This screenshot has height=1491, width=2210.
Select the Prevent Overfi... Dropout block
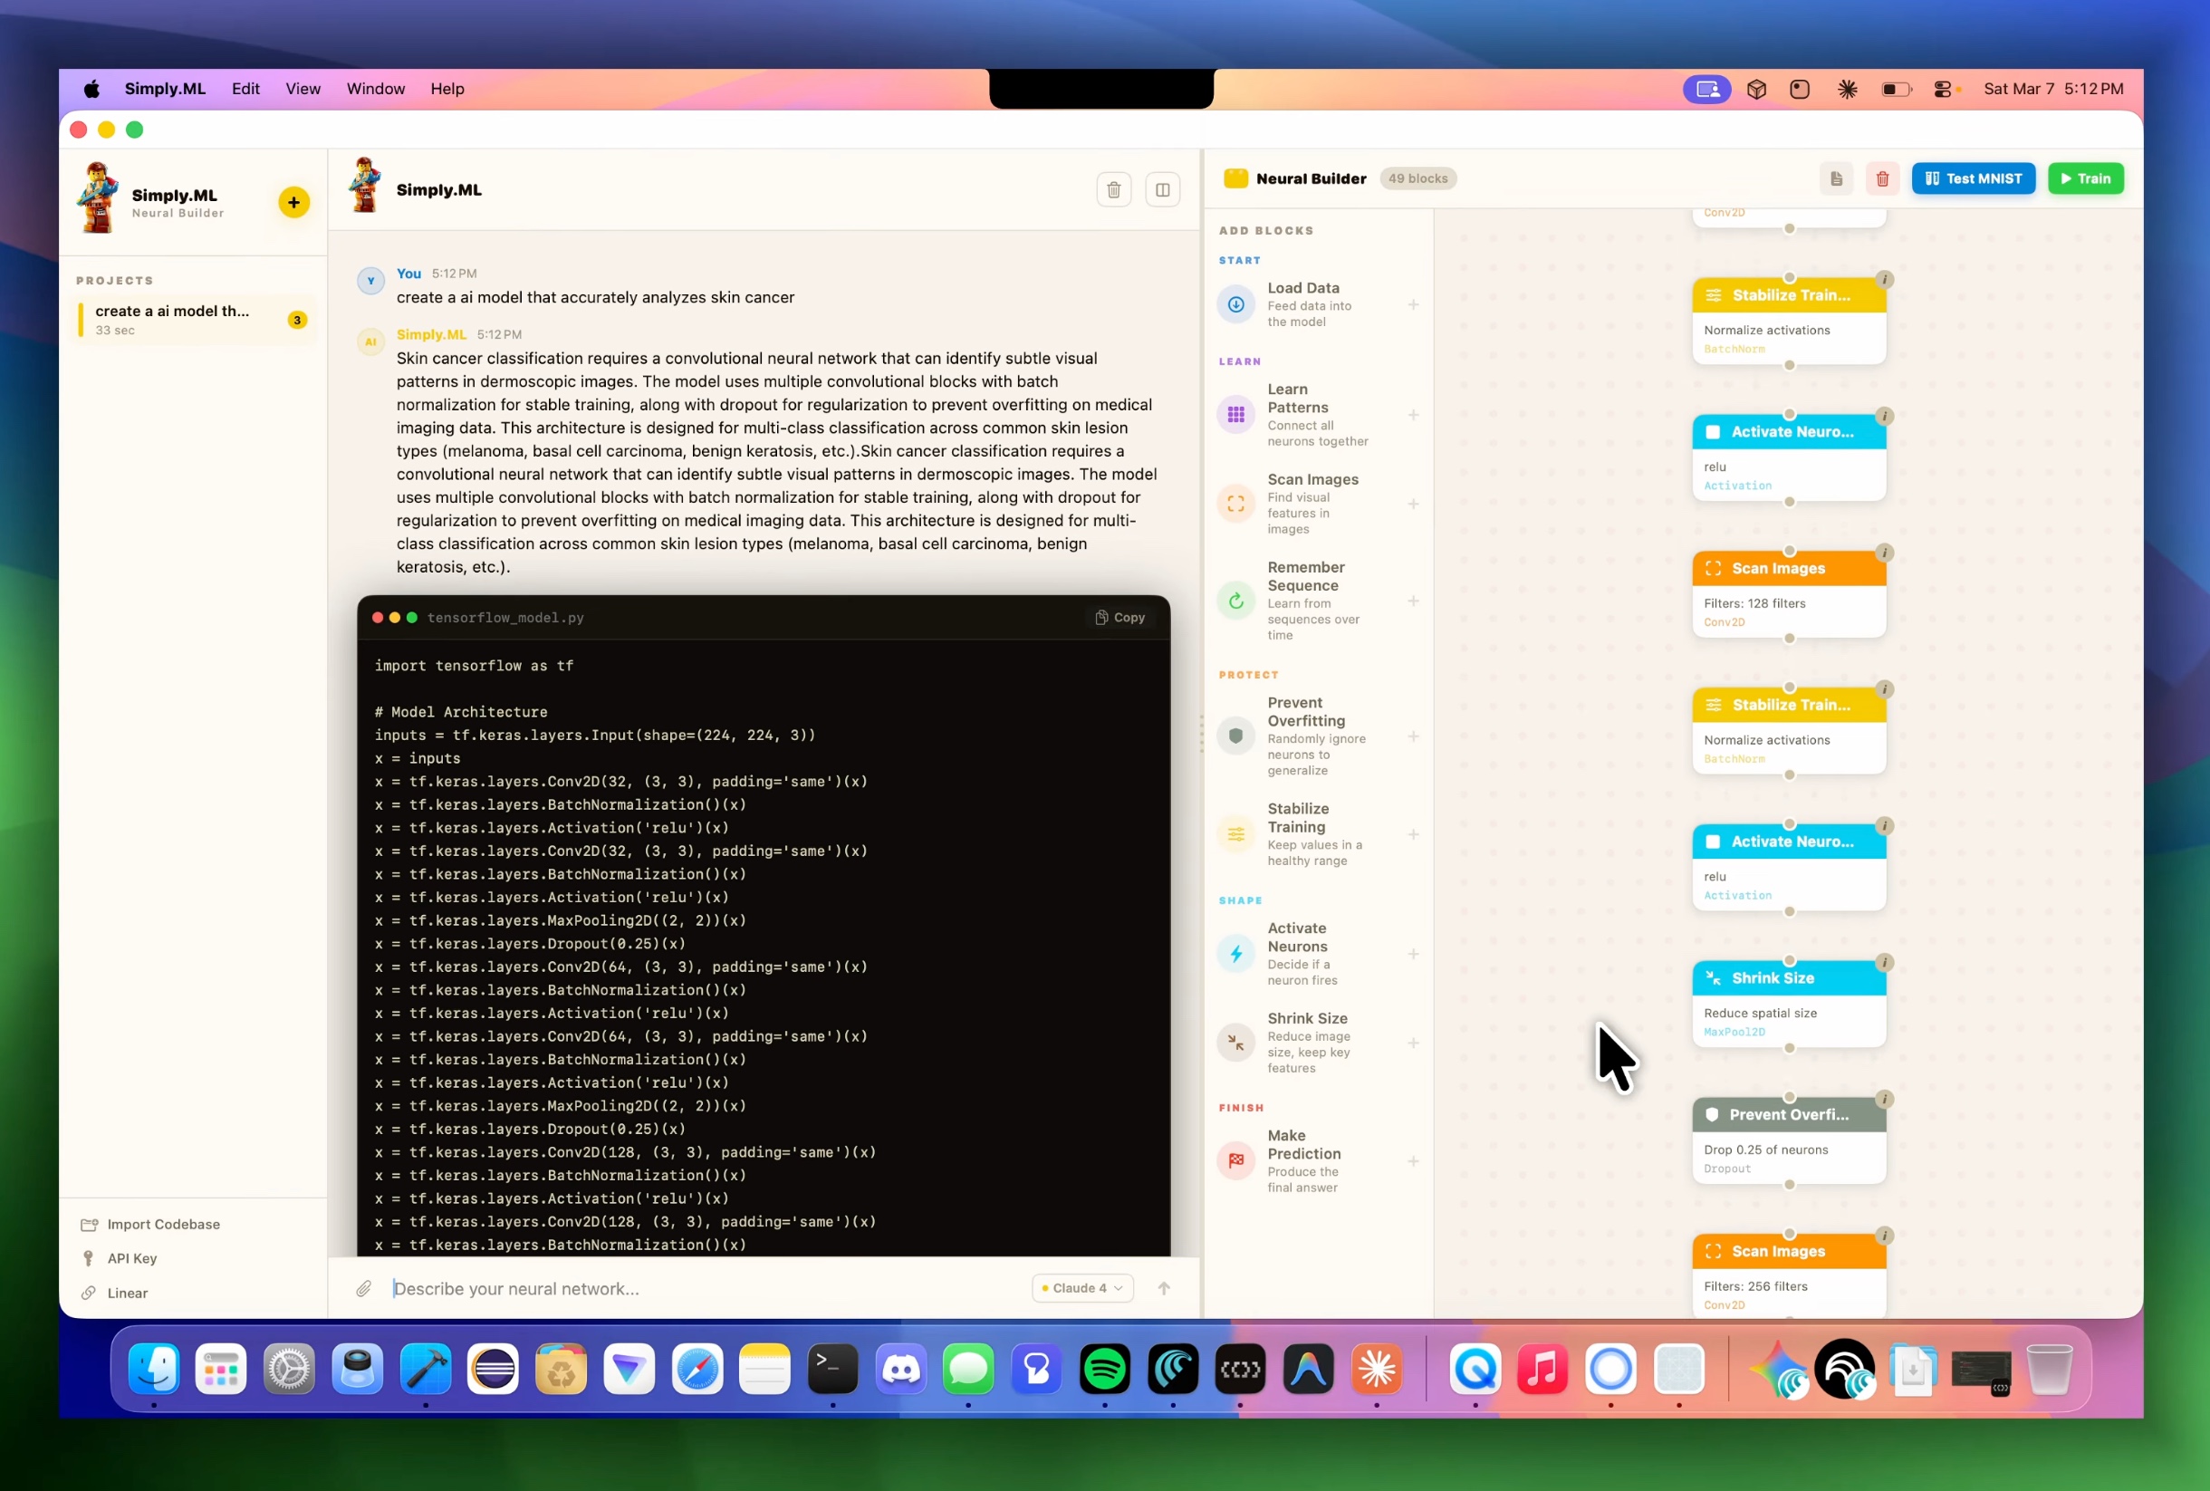[x=1789, y=1140]
